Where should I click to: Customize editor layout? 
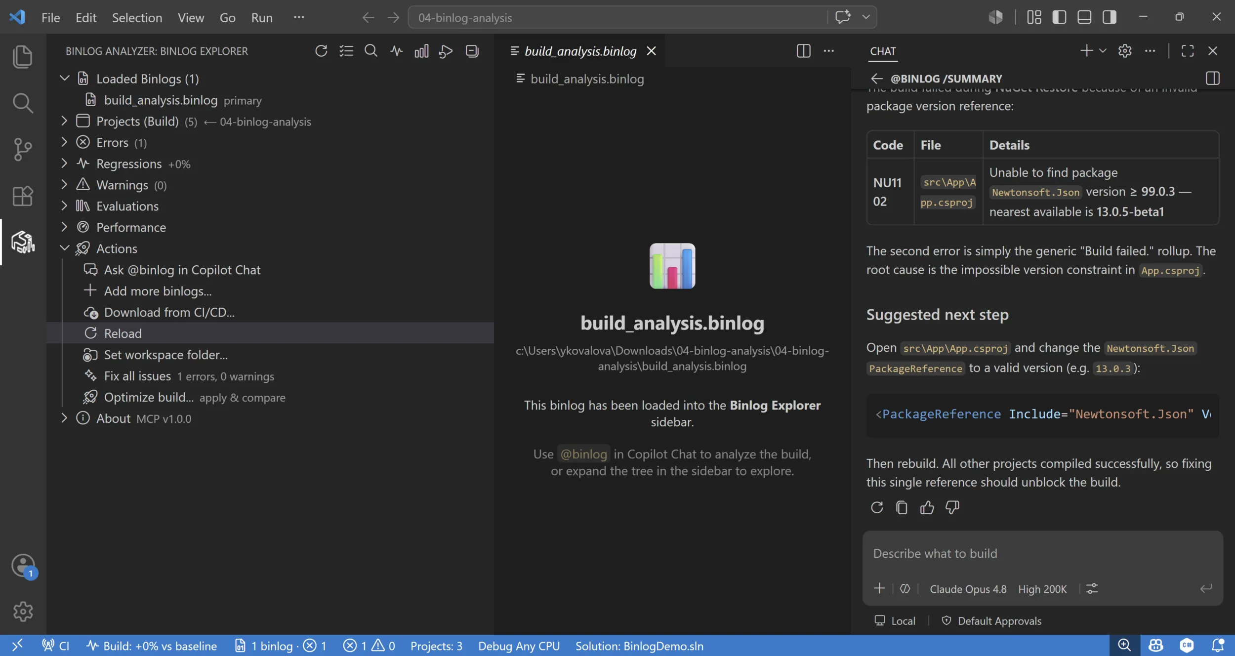point(1034,17)
